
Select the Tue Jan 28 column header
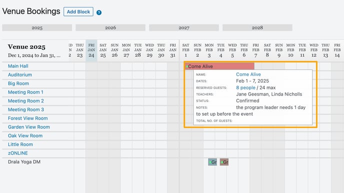point(138,50)
